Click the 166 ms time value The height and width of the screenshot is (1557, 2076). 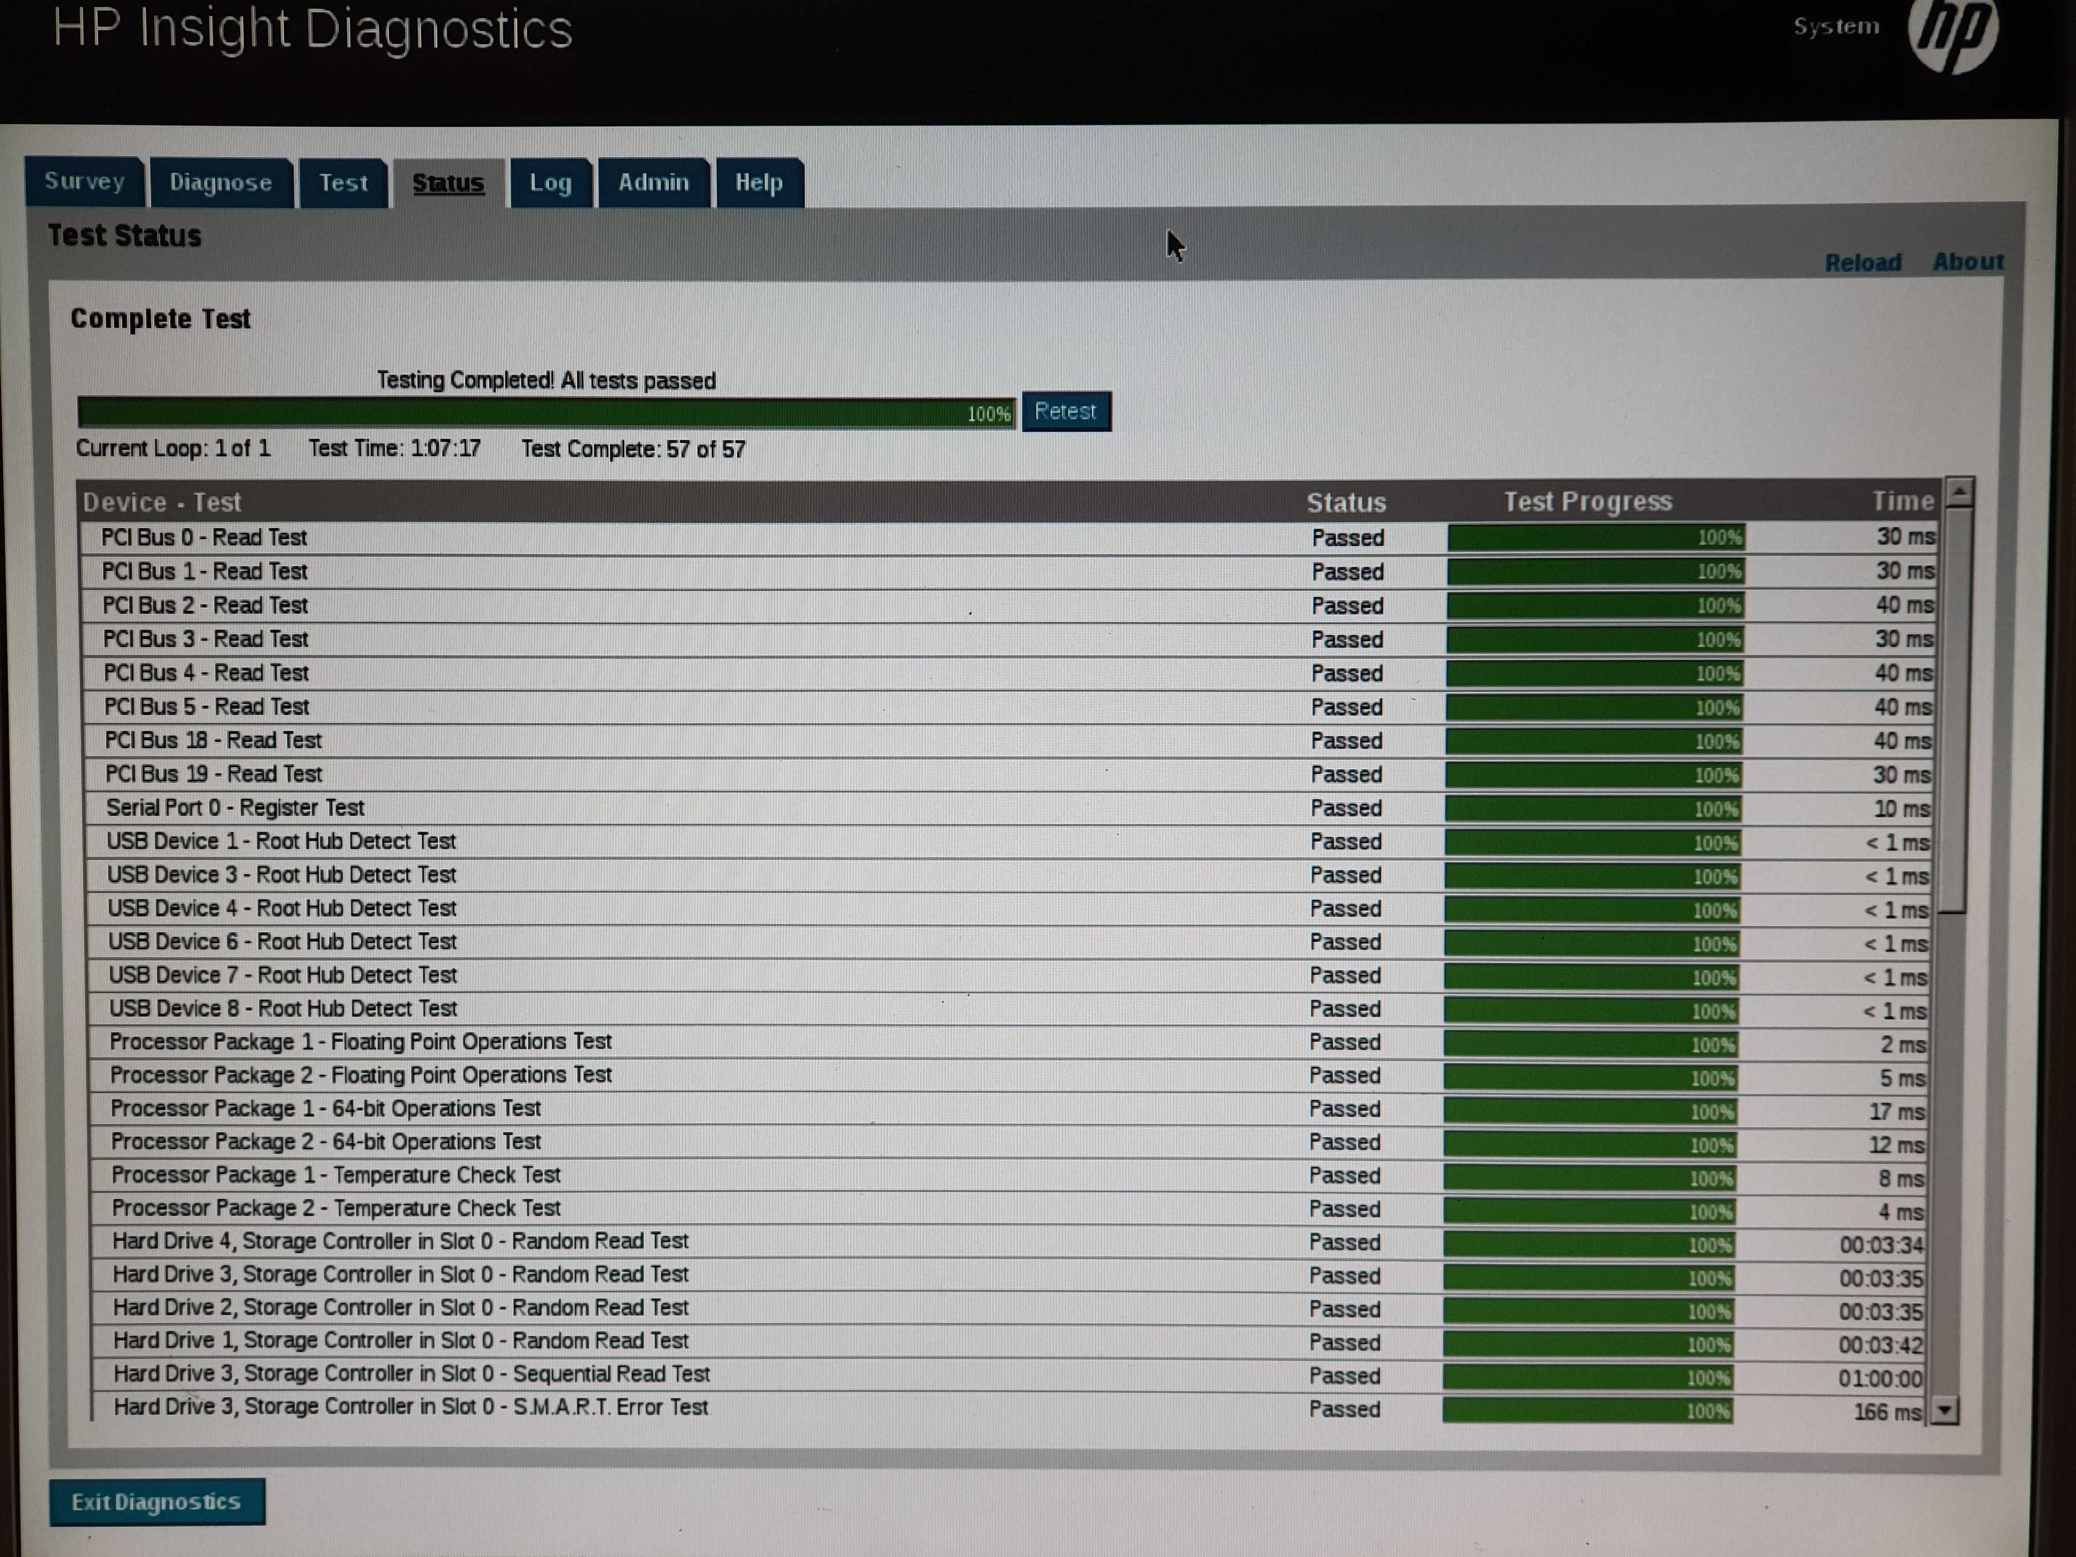1888,1411
